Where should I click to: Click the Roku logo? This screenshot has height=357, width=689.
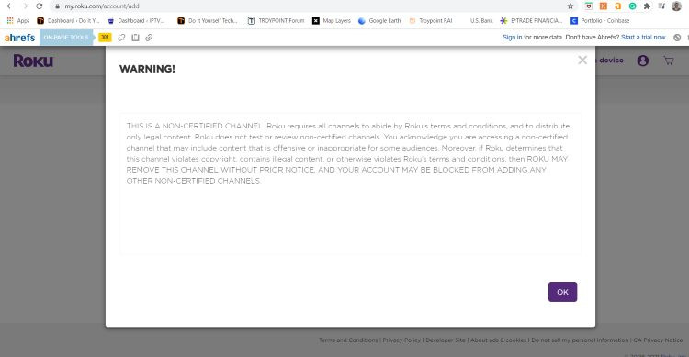click(x=33, y=61)
